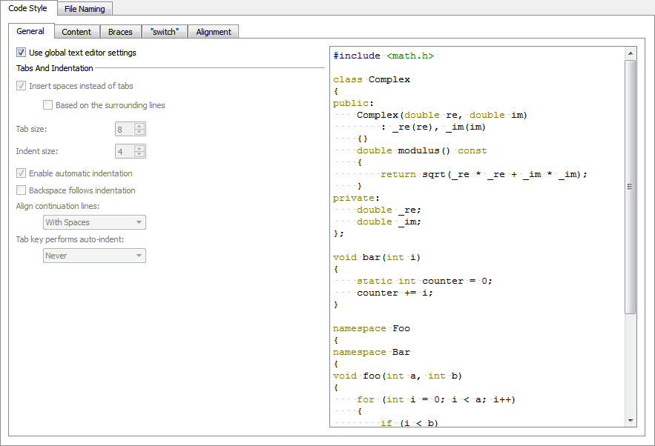Open the "switch" settings tab
This screenshot has height=446, width=655.
(165, 32)
